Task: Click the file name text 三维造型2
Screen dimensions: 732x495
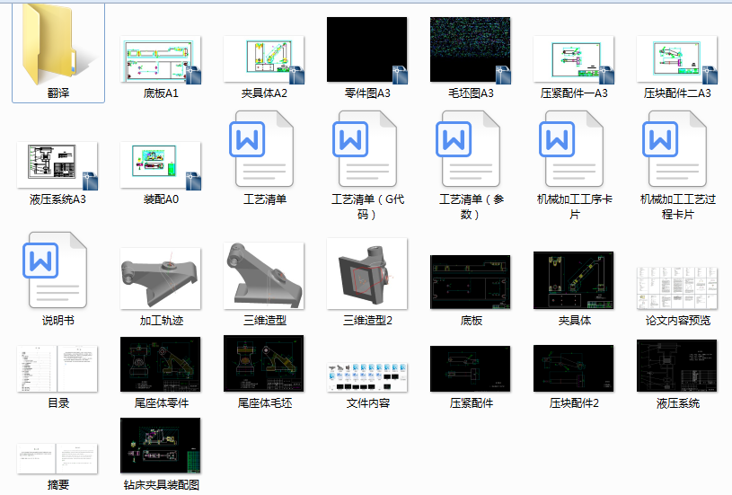Action: click(x=368, y=321)
